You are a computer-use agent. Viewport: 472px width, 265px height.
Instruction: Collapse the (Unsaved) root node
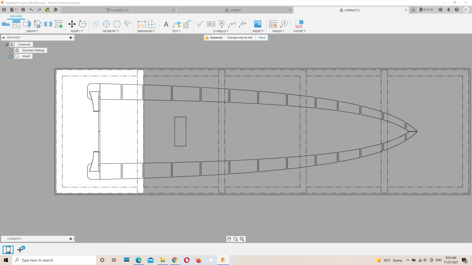click(x=6, y=44)
